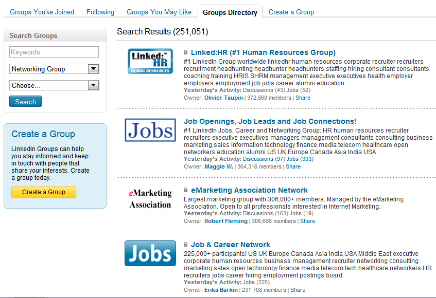This screenshot has height=298, width=436.
Task: Open the Networking Group category dropdown
Action: 54,69
